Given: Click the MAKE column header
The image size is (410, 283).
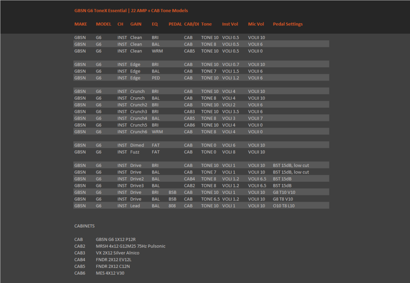Looking at the screenshot, I should click(80, 24).
